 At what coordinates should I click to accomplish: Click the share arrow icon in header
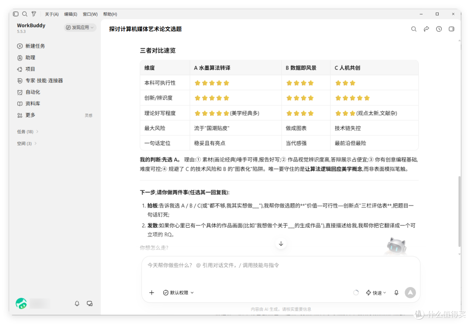coord(426,29)
